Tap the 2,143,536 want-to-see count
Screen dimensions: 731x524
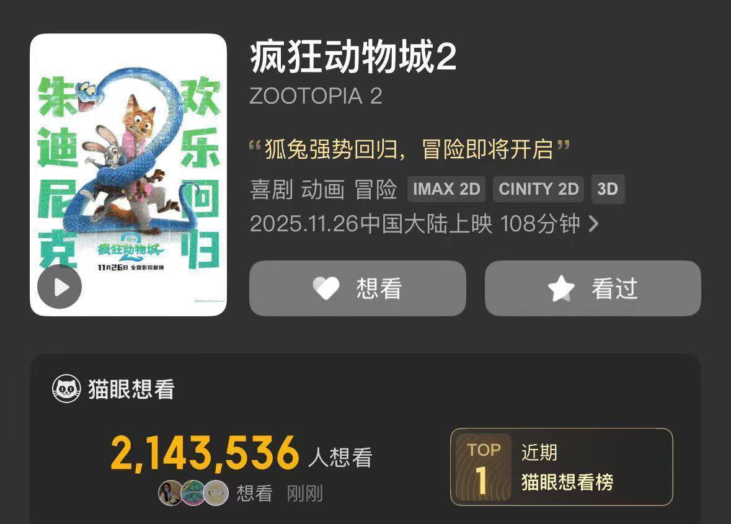[205, 453]
